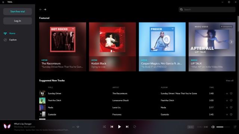Open The Raconteurs Hot Rocks featured card

(63, 47)
